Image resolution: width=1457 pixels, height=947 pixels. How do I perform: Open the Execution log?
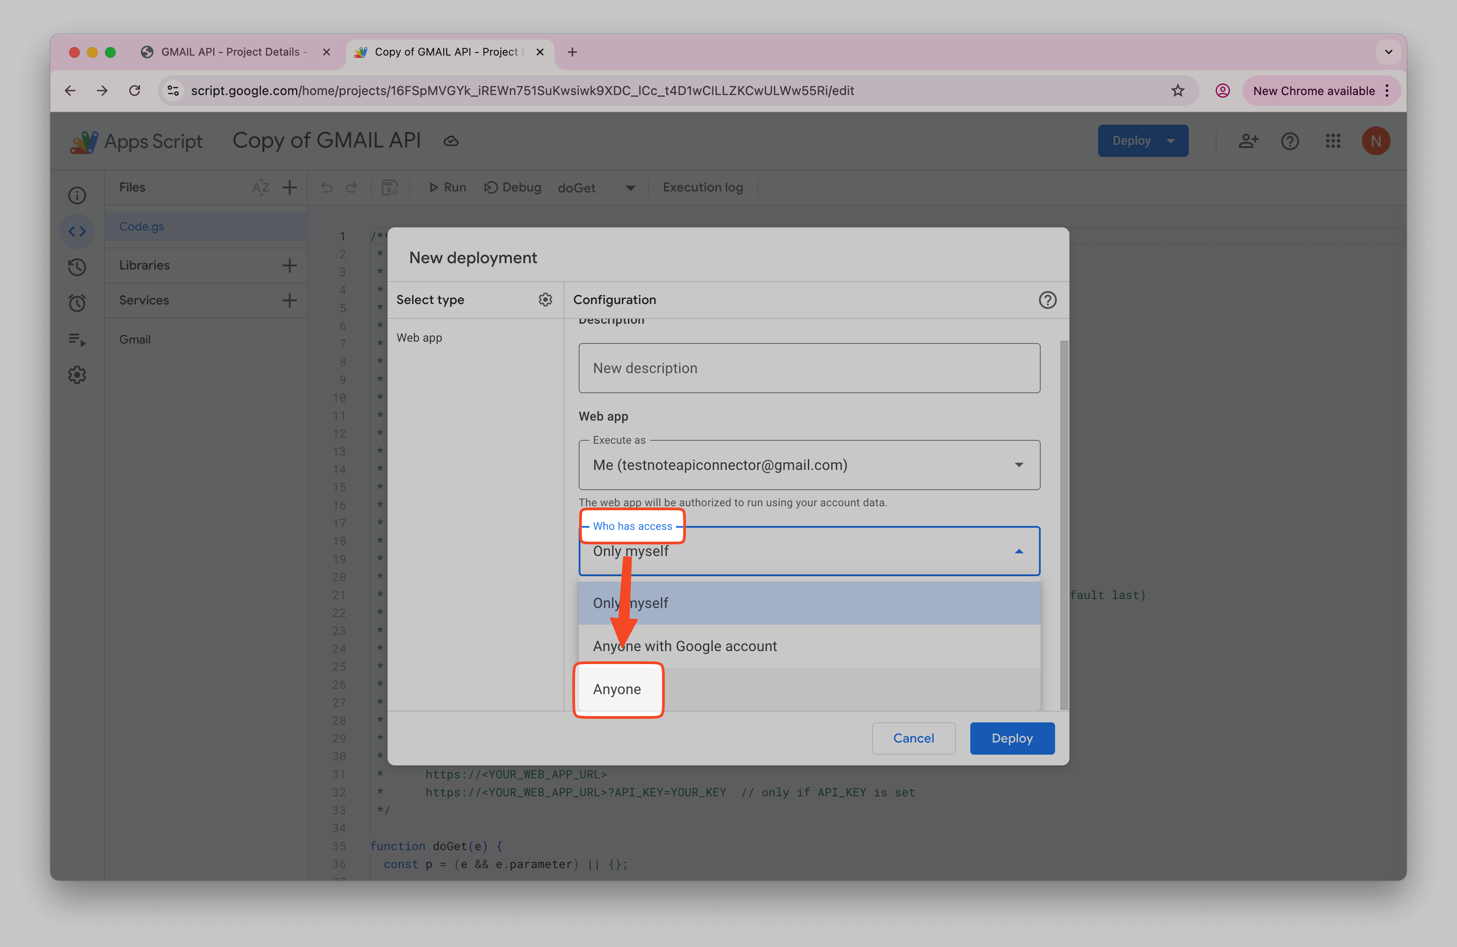pyautogui.click(x=703, y=187)
